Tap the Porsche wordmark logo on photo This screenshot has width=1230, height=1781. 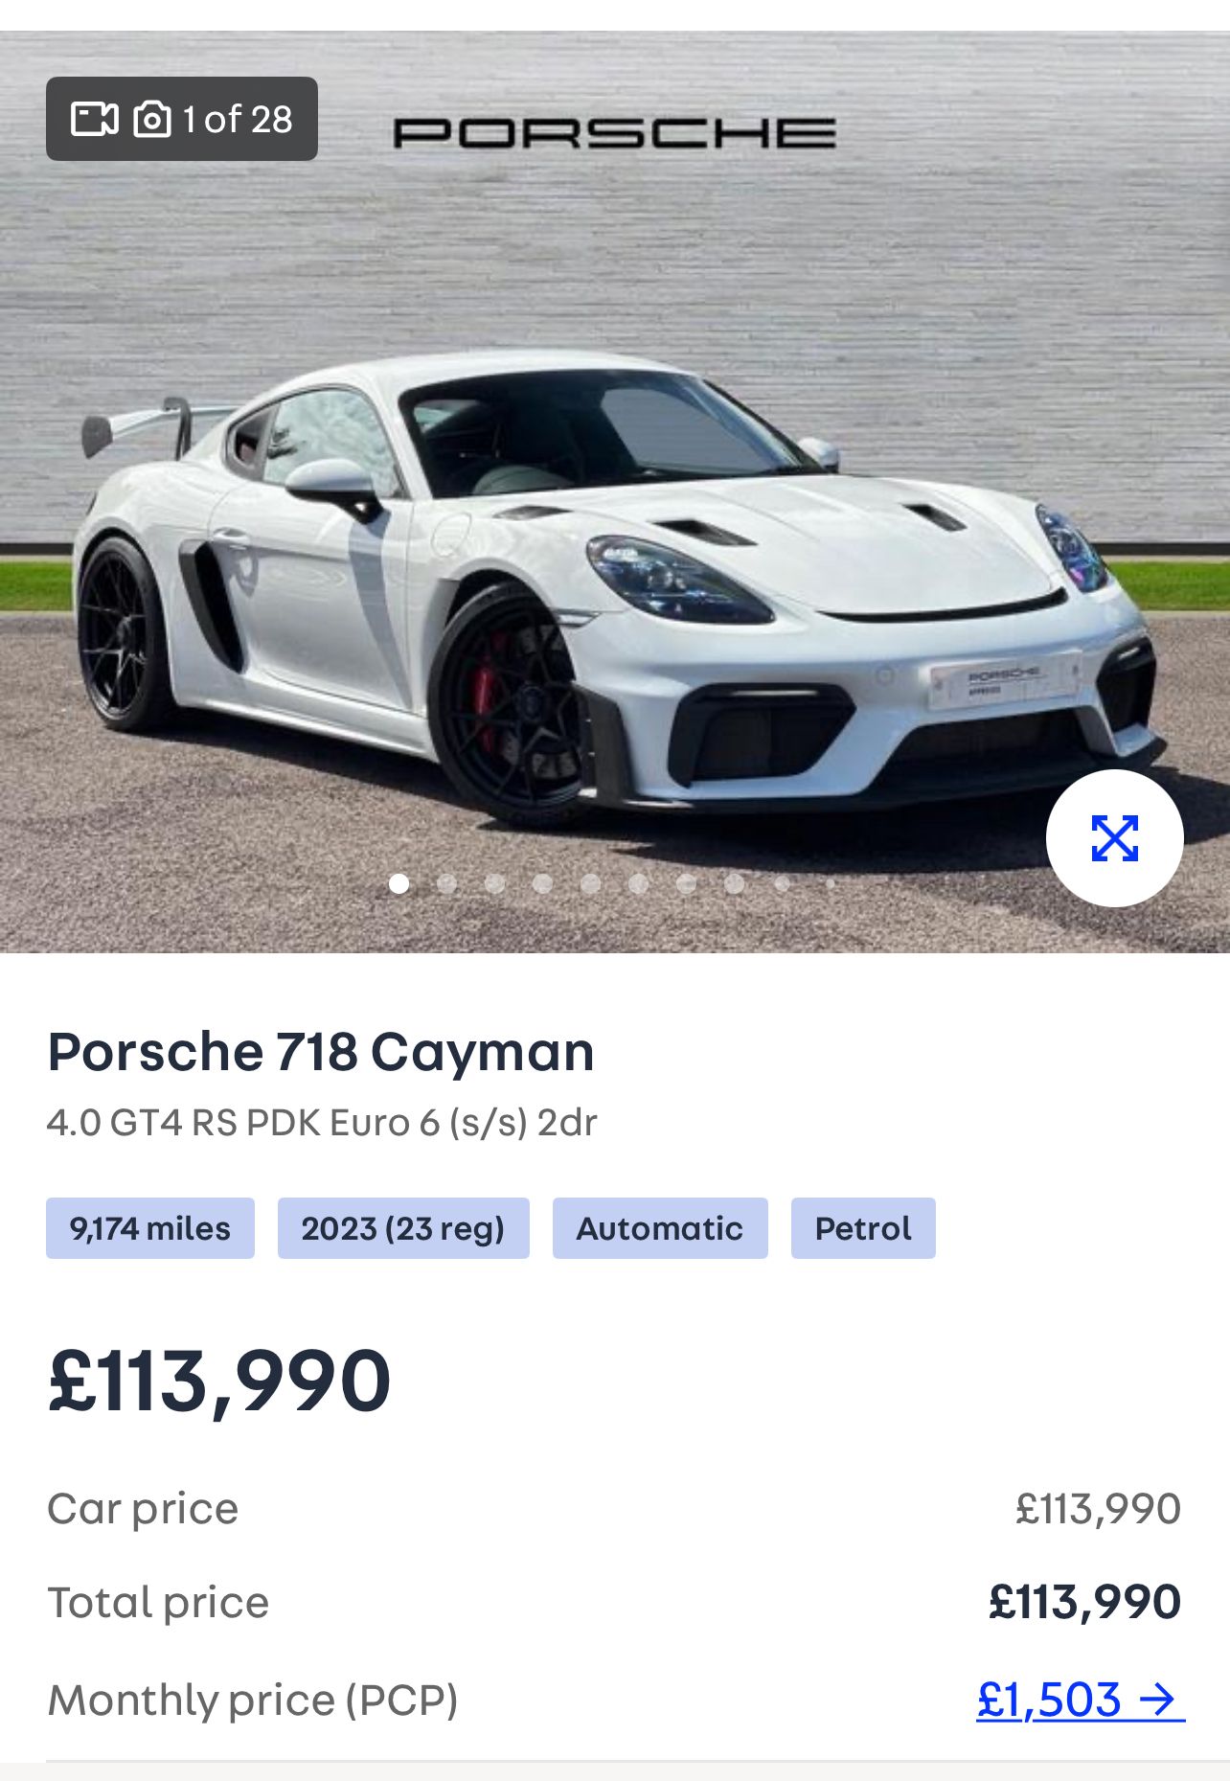[614, 132]
